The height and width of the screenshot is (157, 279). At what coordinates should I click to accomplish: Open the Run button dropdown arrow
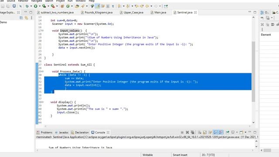coord(40,6)
